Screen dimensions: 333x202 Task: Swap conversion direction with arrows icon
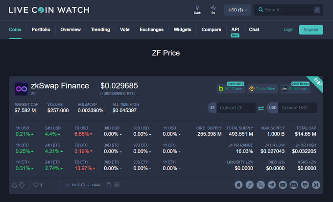point(261,108)
